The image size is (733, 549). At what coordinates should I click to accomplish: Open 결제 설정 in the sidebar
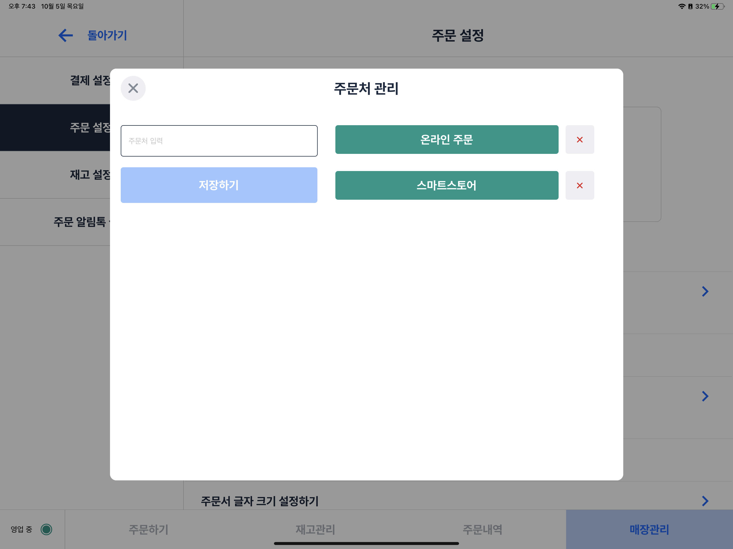click(89, 80)
